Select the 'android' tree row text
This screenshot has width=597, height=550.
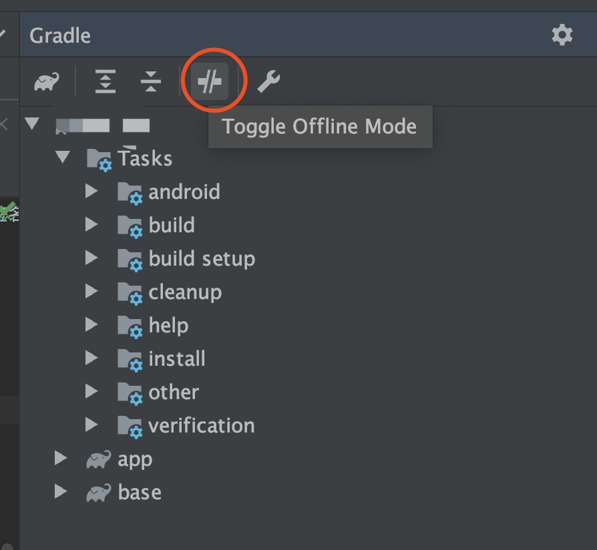coord(184,192)
